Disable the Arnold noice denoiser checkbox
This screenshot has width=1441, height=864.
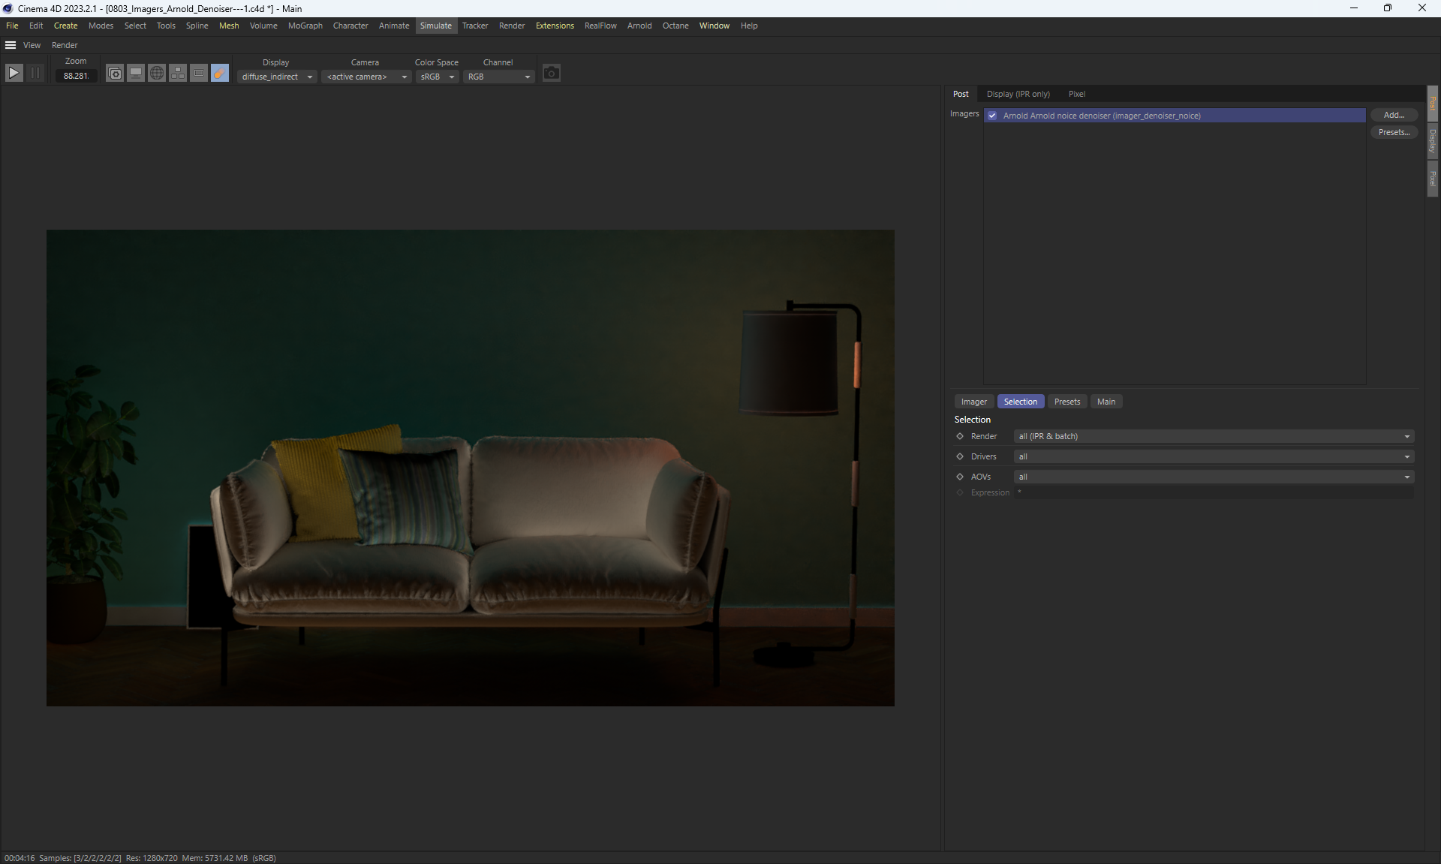tap(992, 116)
